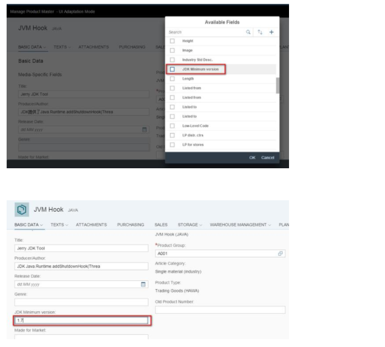The height and width of the screenshot is (347, 385).
Task: Click the plus icon to add custom field
Action: coord(271,32)
